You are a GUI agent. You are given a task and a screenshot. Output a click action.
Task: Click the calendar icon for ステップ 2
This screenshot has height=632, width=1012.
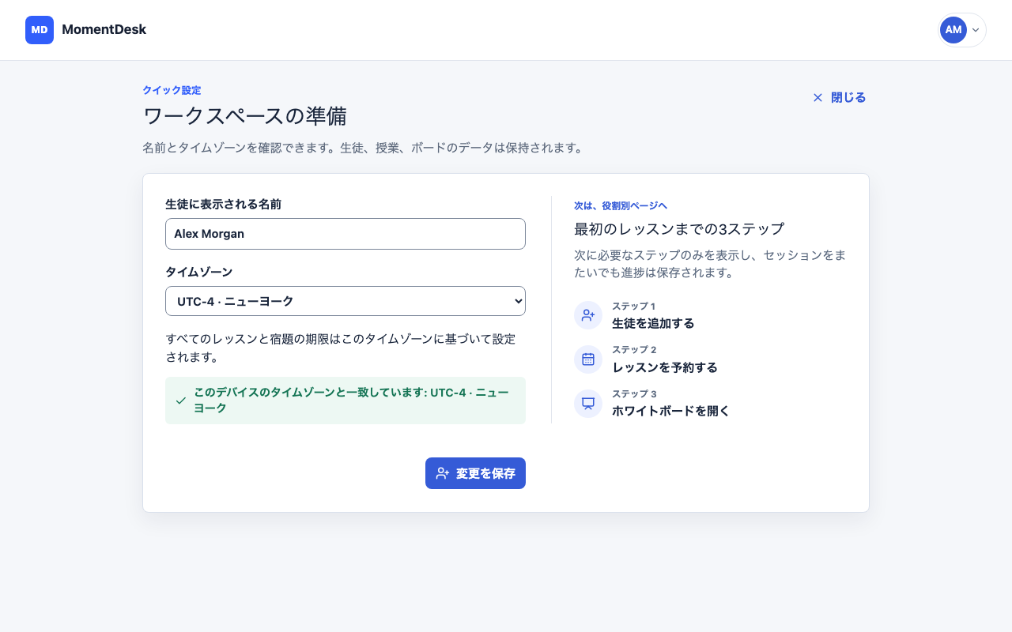pyautogui.click(x=588, y=359)
